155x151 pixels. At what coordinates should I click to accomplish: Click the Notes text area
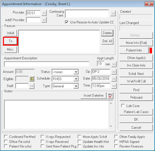[57, 114]
